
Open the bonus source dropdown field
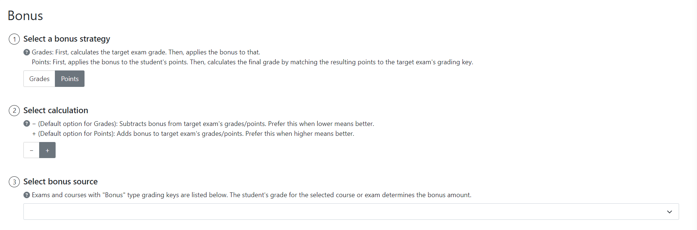344,212
